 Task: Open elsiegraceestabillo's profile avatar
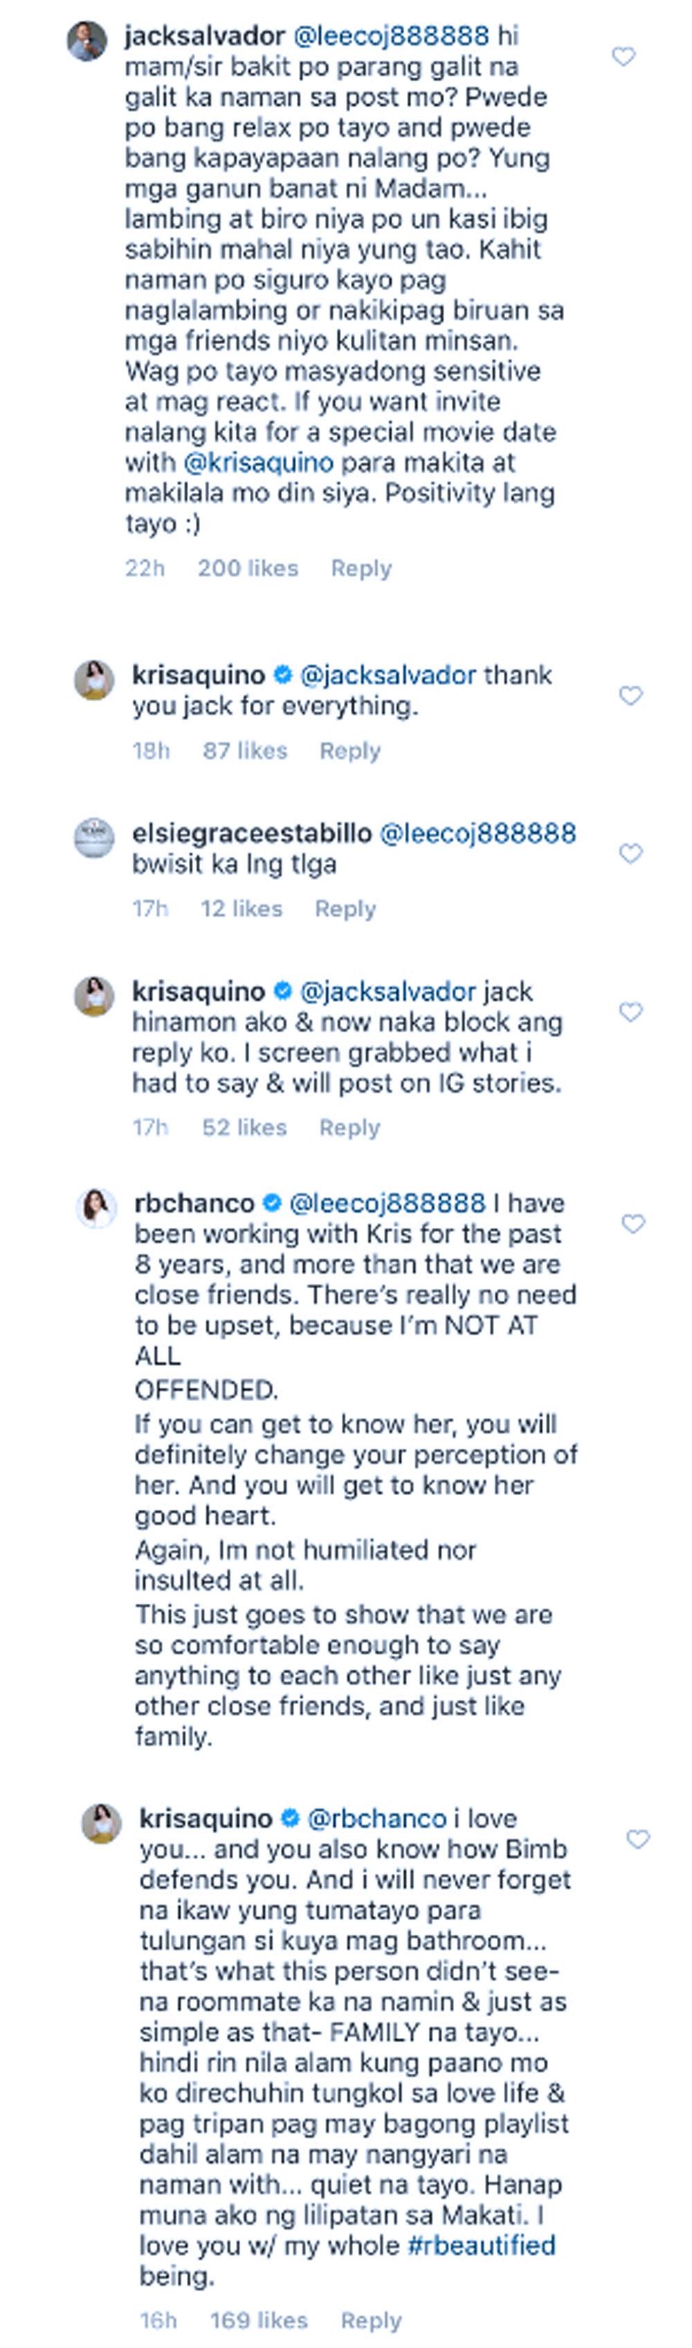click(x=94, y=838)
